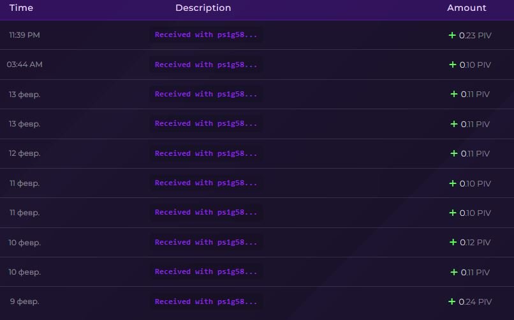
Task: Open the 03:44 AM "Received with" description
Action: [206, 65]
